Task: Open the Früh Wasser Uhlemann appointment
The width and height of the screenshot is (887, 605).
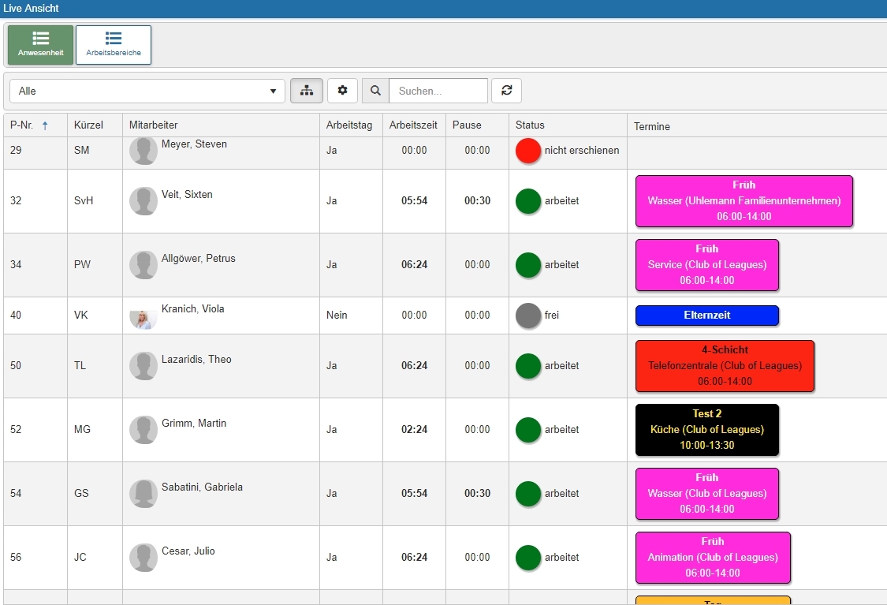Action: click(744, 201)
